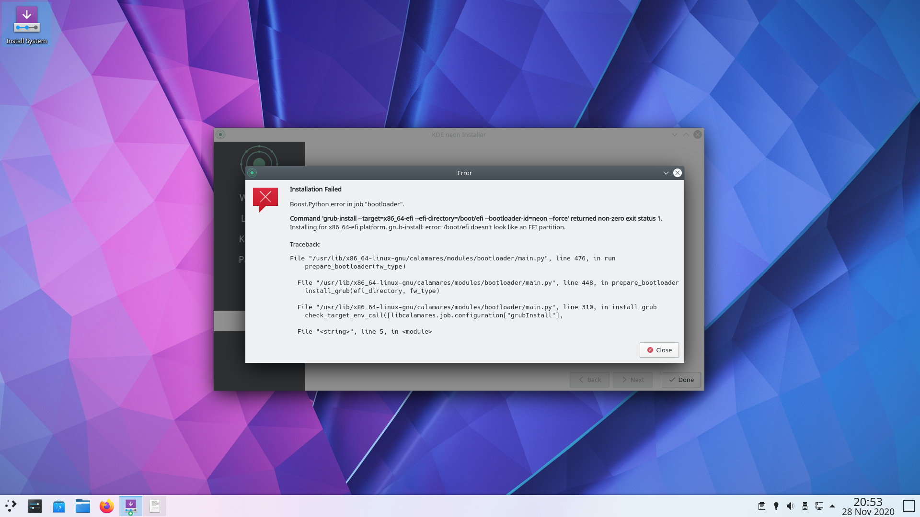Screen dimensions: 920x517
Task: Launch System Settings from the taskbar
Action: click(x=34, y=506)
